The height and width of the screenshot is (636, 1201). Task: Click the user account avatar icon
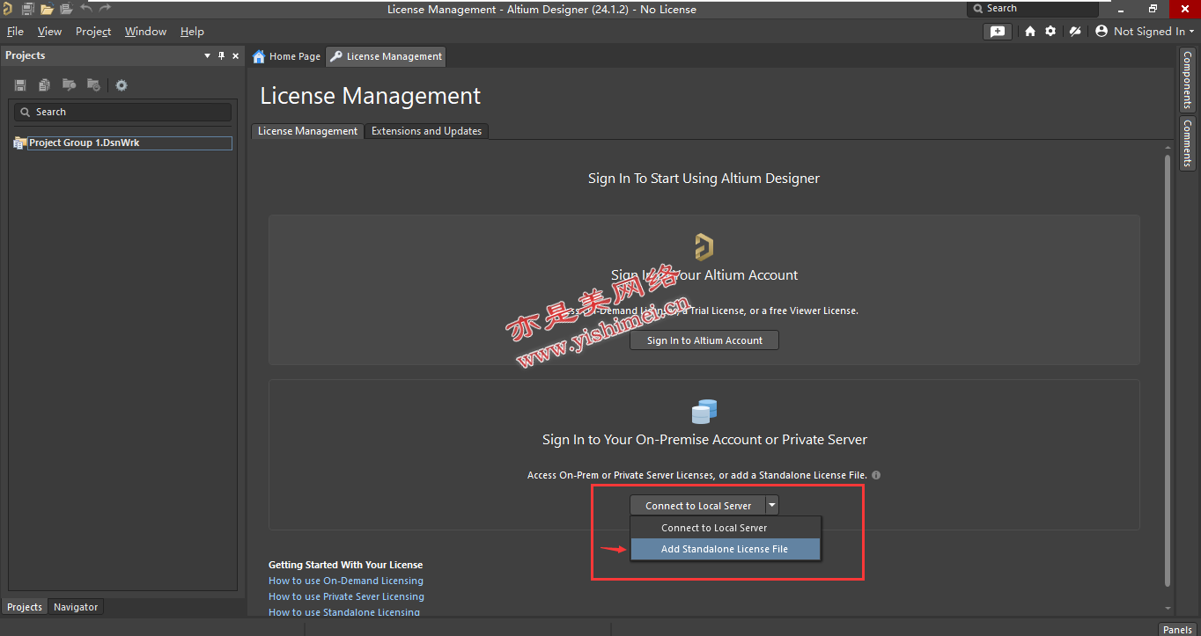[1102, 31]
